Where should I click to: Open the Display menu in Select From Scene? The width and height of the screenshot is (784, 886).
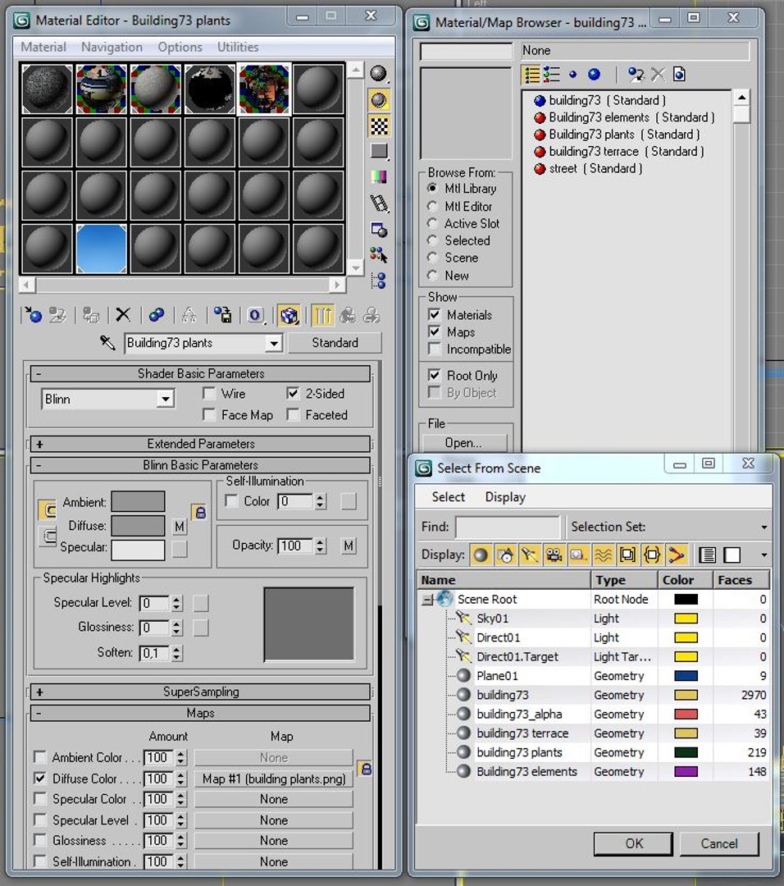pyautogui.click(x=505, y=497)
